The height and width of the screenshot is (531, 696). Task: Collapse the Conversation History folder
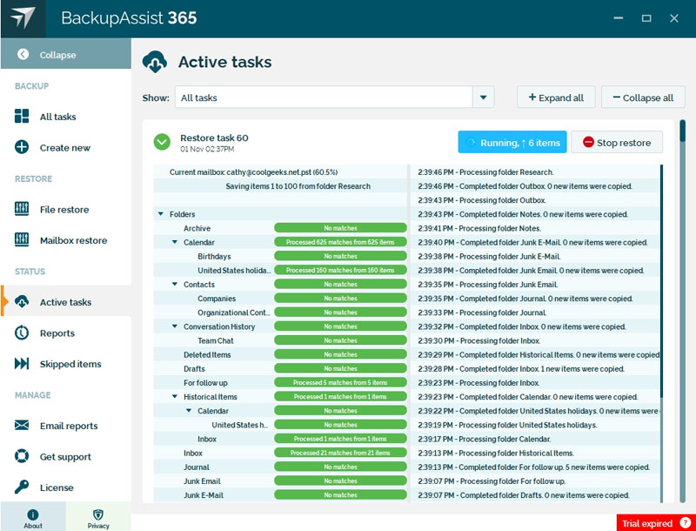[x=175, y=326]
